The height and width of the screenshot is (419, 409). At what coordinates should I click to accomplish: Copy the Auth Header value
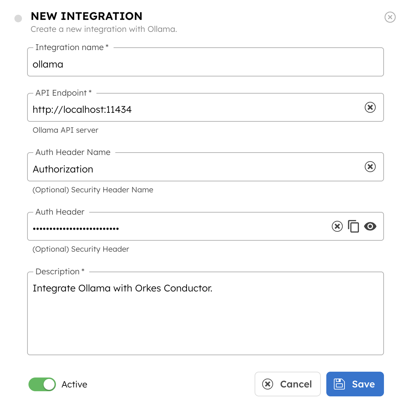click(x=353, y=226)
